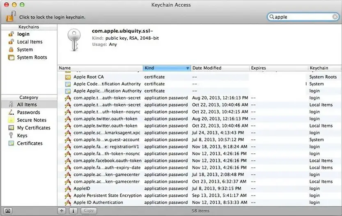342x216 pixels.
Task: Sort by the Expires column header
Action: pos(279,68)
